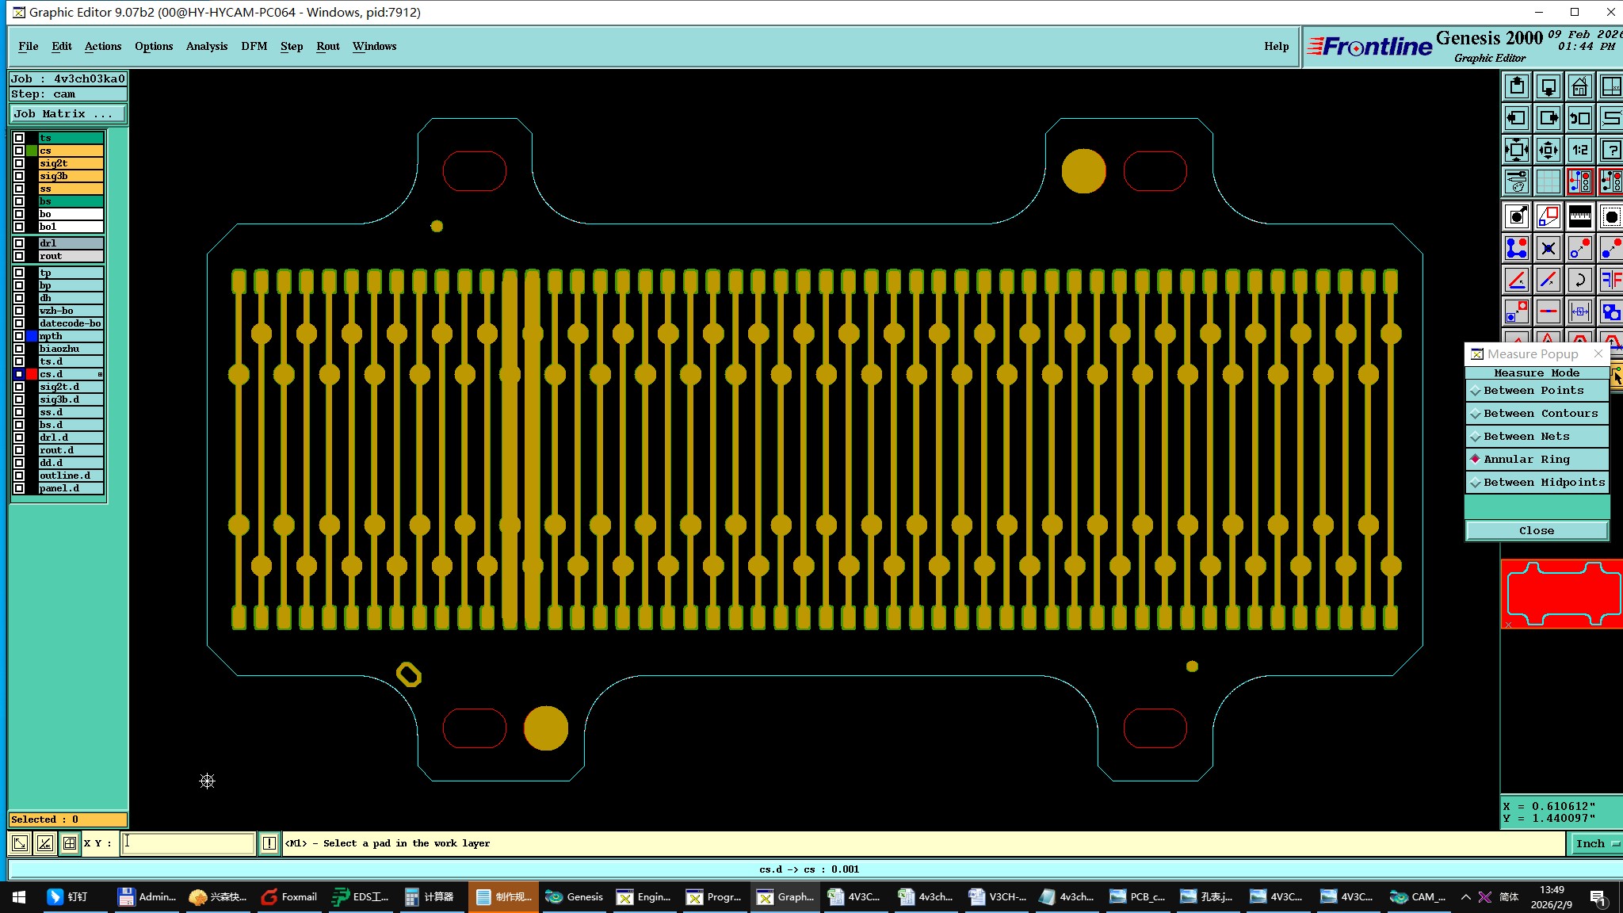
Task: Click the 1:2 zoom scale icon
Action: point(1579,150)
